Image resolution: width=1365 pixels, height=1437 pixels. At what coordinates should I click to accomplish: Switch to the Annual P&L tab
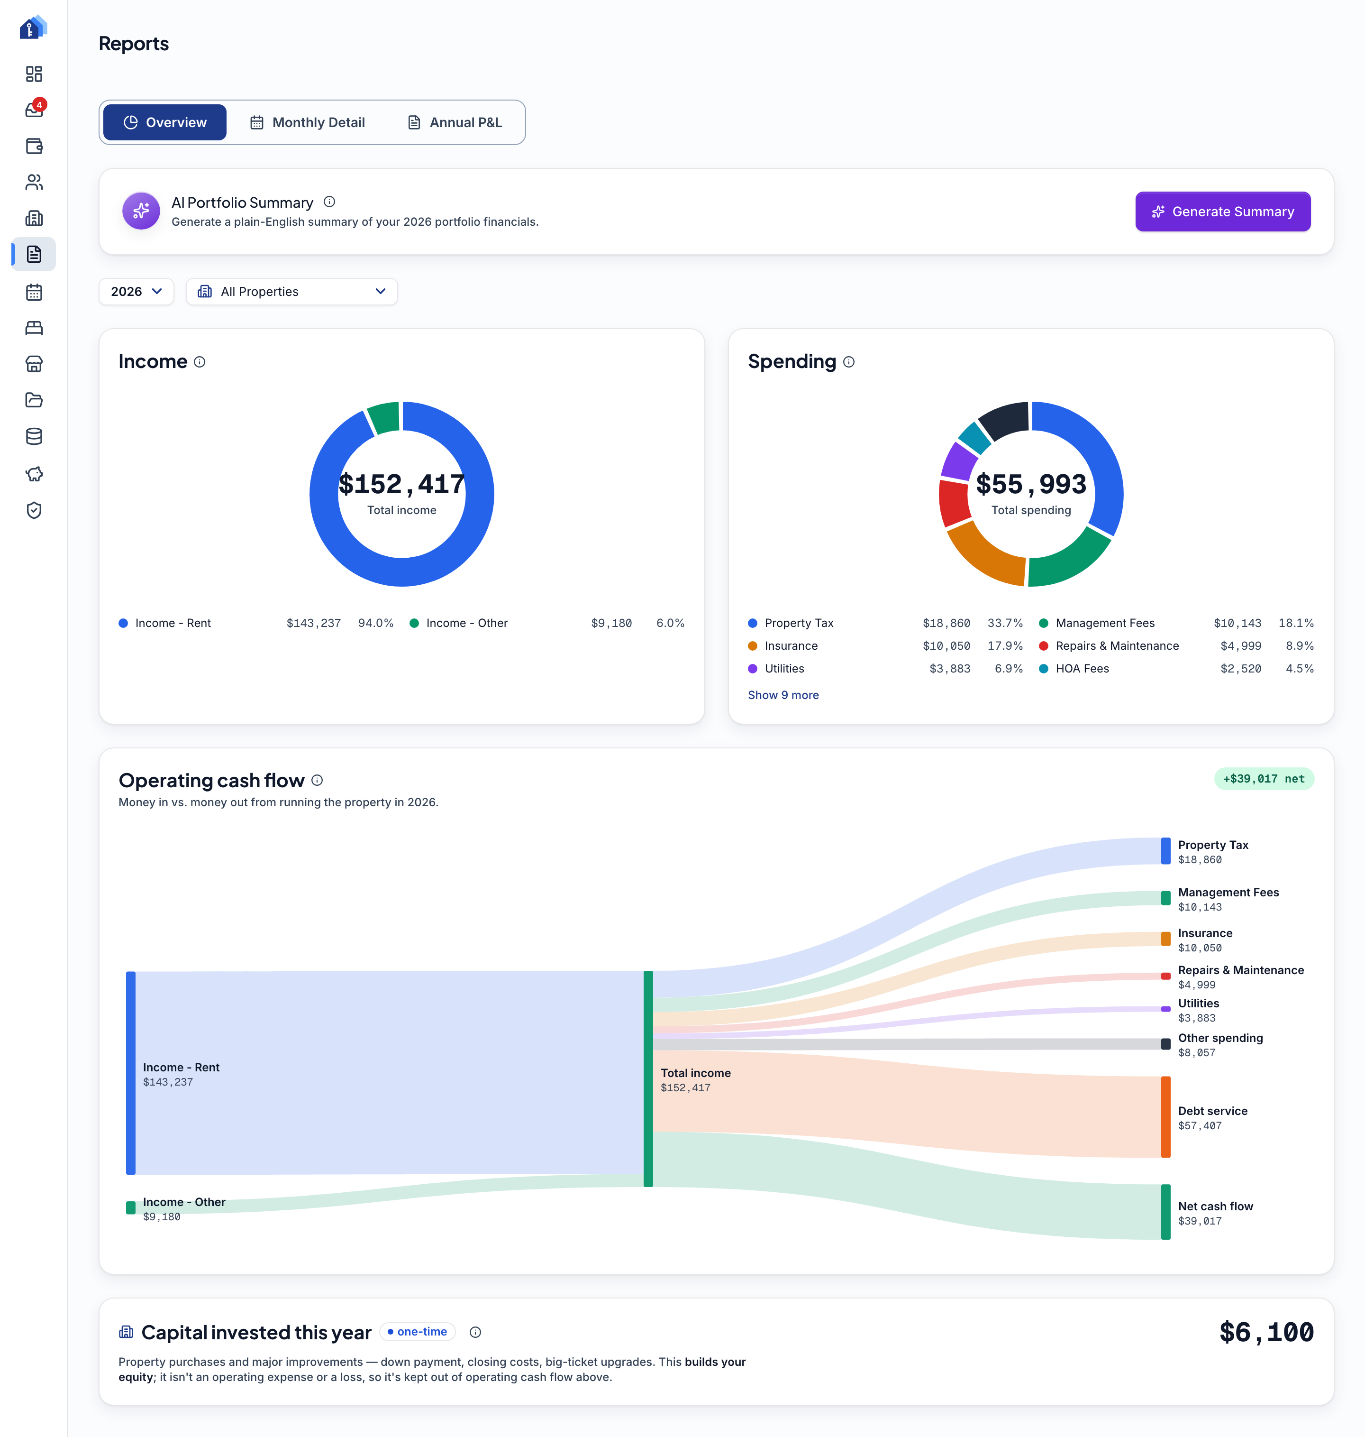point(455,122)
